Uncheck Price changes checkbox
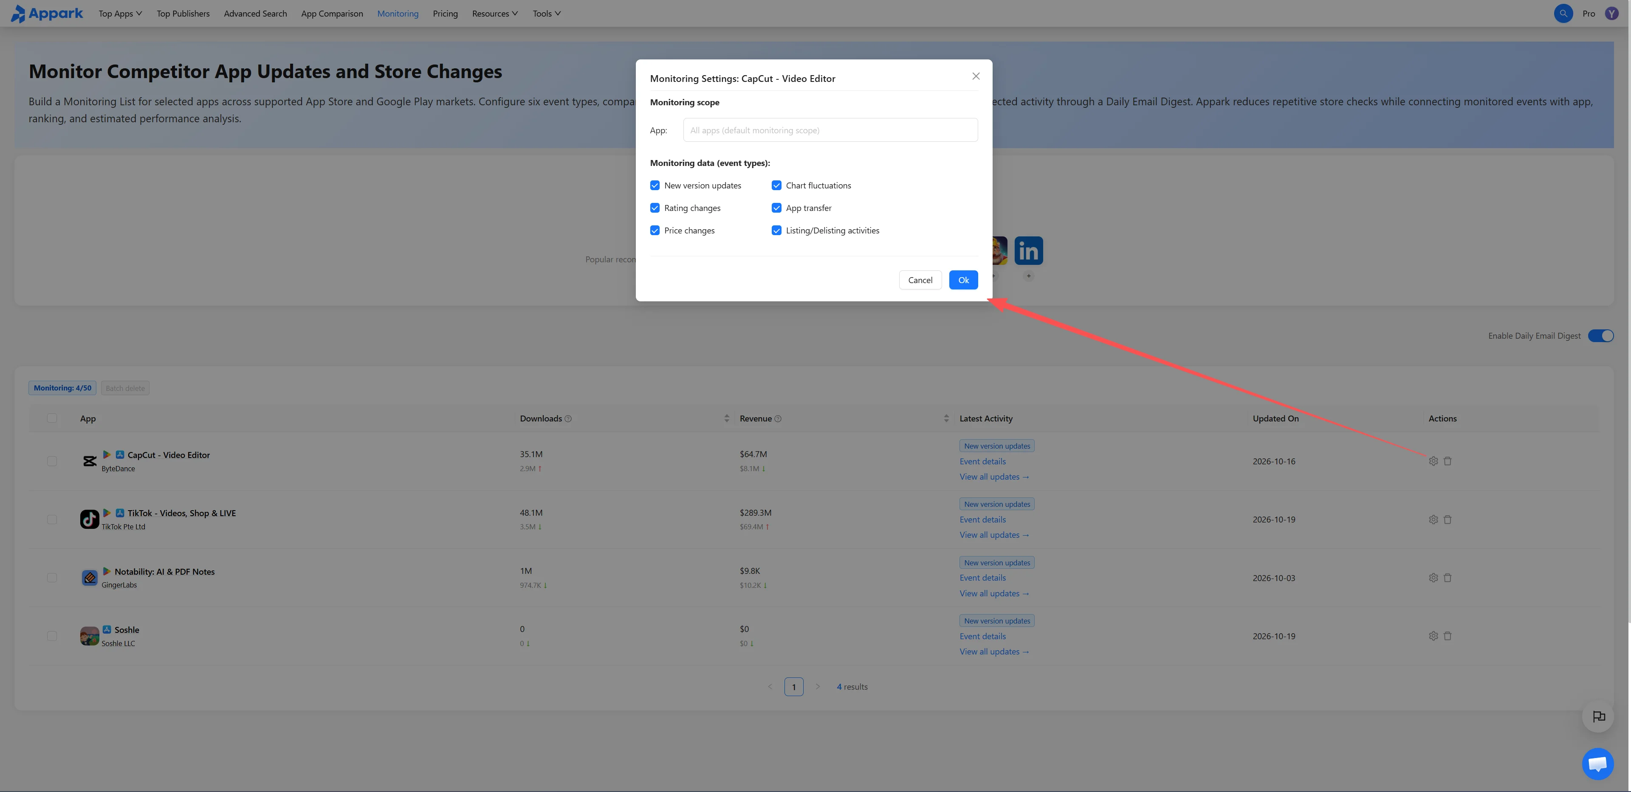 (655, 231)
